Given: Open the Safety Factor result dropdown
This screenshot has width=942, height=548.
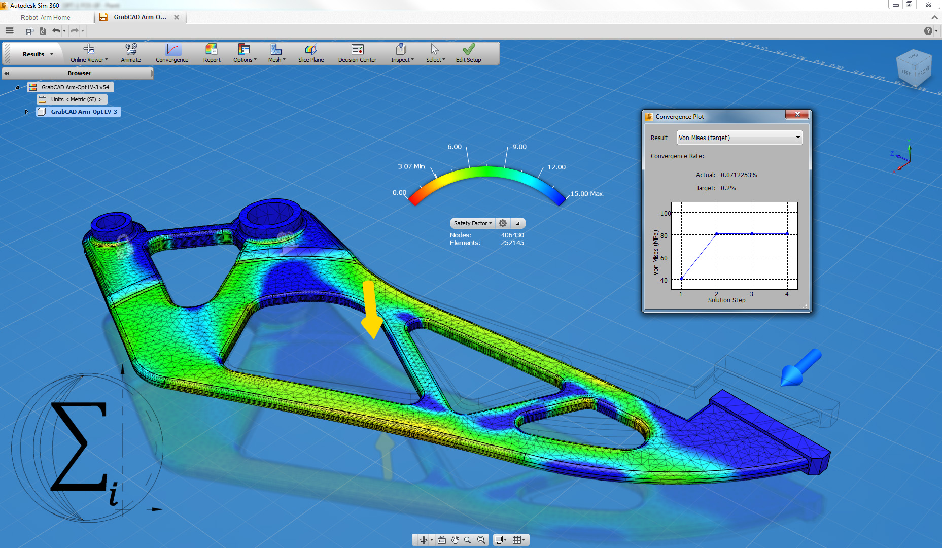Looking at the screenshot, I should pos(473,223).
